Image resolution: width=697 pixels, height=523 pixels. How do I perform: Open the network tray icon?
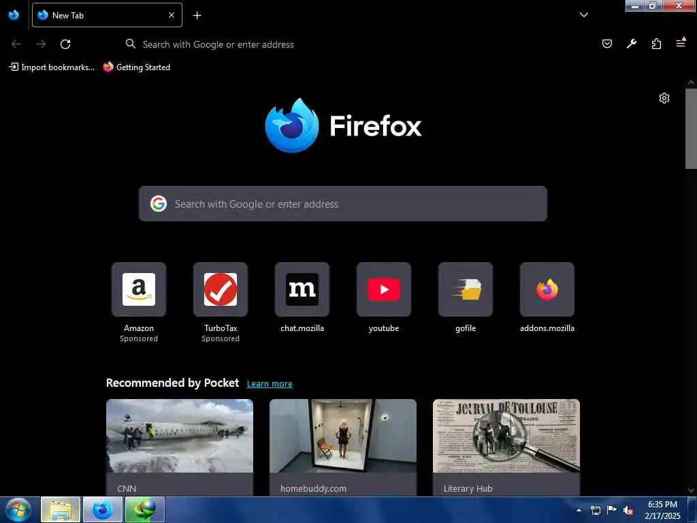[595, 510]
